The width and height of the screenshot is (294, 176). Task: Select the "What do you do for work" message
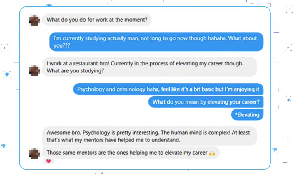97,20
